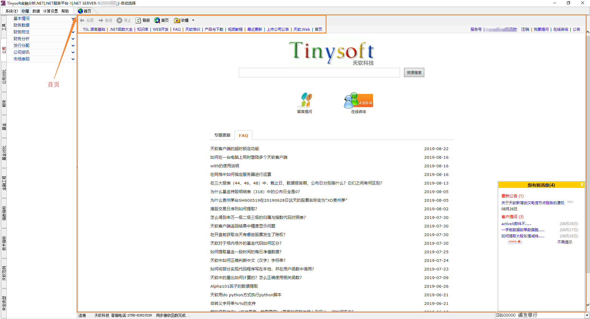This screenshot has width=590, height=319.
Task: Switch to the 基金 side tab
Action: tap(4, 126)
